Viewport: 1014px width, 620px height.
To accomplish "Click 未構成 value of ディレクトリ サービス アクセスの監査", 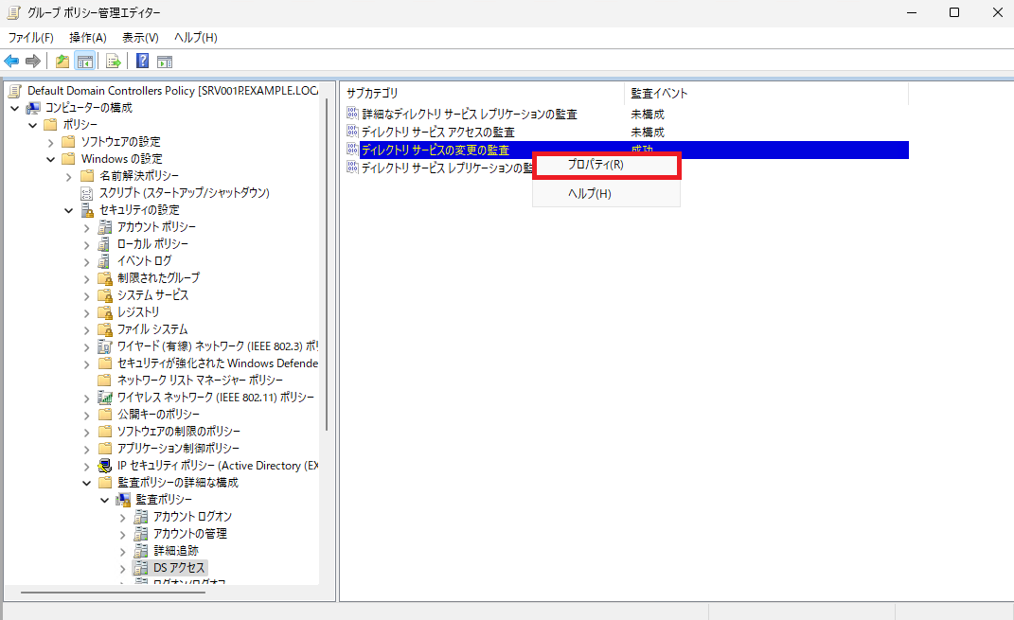I will [648, 132].
